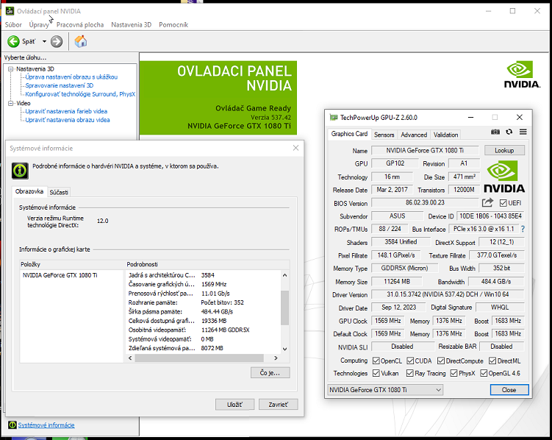
Task: Open the Pracovná plocha menu
Action: tap(80, 25)
